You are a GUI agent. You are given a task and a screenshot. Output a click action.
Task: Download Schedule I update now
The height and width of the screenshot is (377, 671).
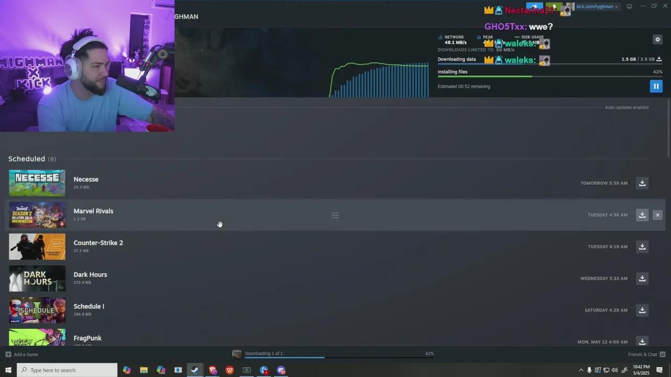[x=642, y=310]
